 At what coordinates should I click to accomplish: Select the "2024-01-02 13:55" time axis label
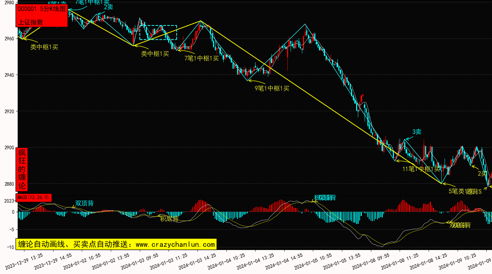click(111, 262)
